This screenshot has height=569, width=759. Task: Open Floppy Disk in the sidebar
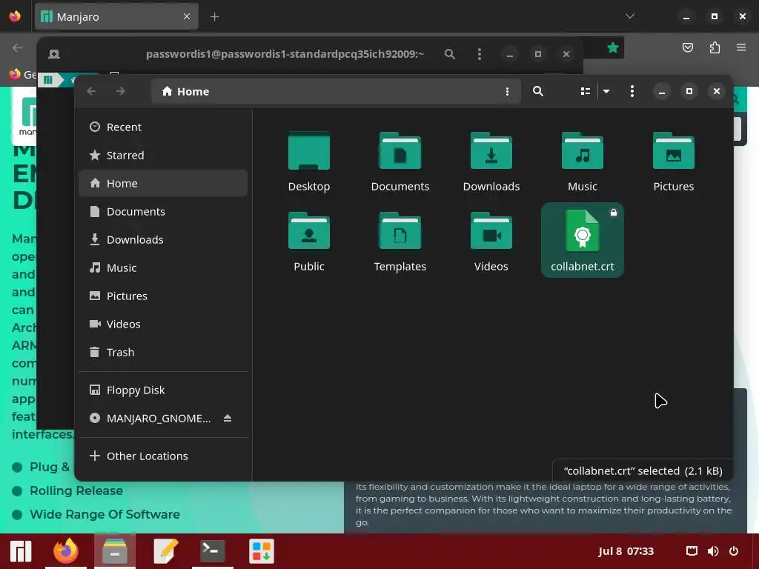pos(163,390)
